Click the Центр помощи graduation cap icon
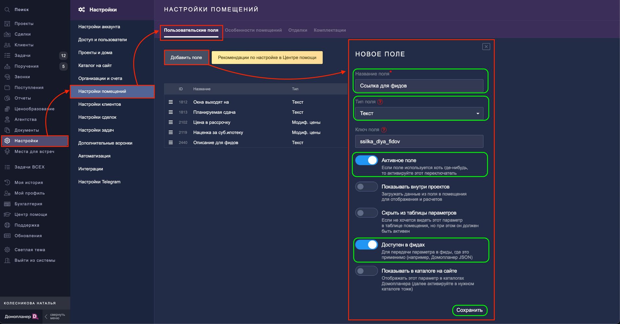The height and width of the screenshot is (324, 620). coord(7,214)
